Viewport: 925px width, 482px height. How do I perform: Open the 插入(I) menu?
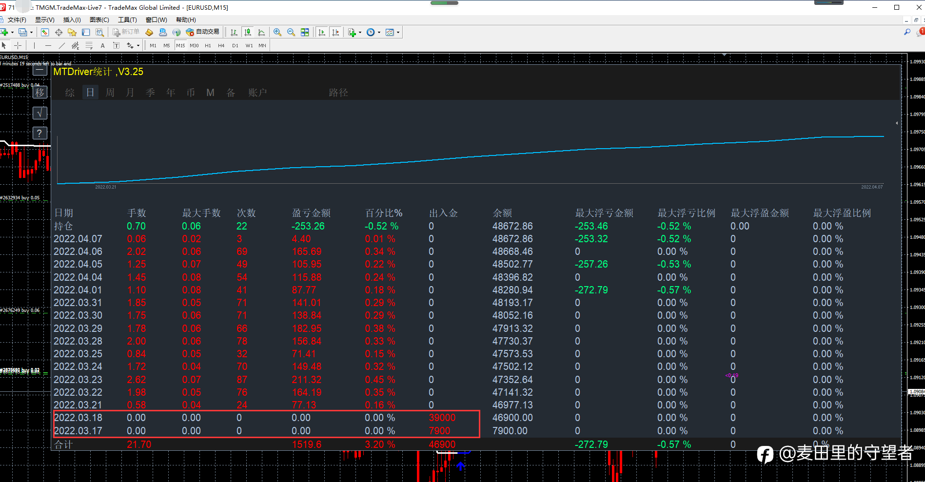point(72,20)
